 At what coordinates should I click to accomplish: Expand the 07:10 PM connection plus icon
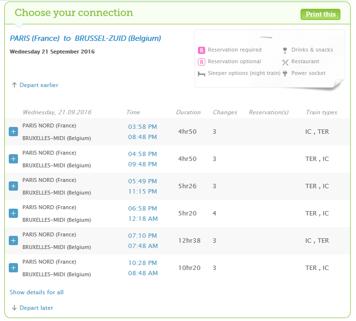tap(13, 240)
